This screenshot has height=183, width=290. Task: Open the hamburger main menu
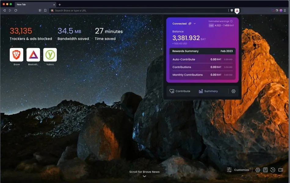[285, 10]
